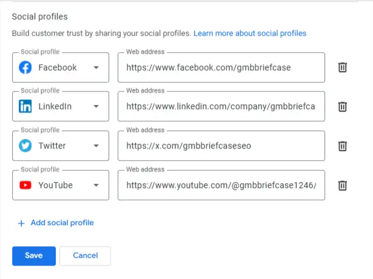
Task: Edit the LinkedIn web address field
Action: [221, 106]
